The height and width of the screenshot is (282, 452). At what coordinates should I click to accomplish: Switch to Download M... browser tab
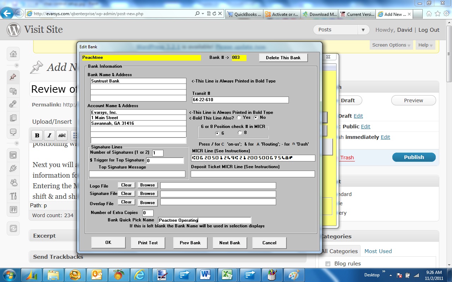(x=320, y=14)
